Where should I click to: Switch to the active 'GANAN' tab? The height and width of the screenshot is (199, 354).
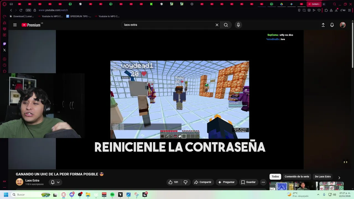pyautogui.click(x=314, y=4)
